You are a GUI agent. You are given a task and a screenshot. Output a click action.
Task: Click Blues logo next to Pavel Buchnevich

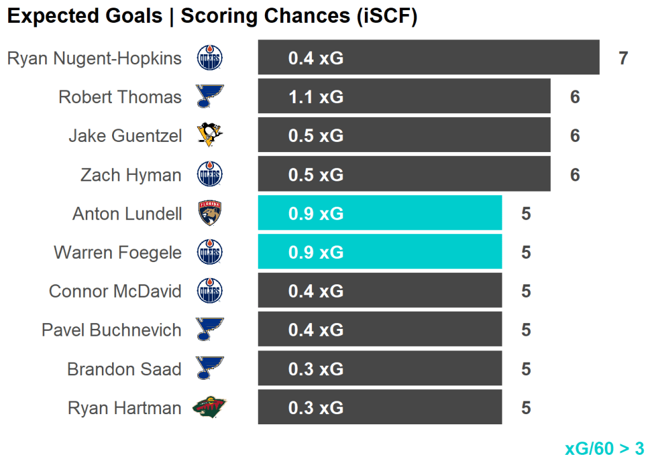[x=210, y=330]
